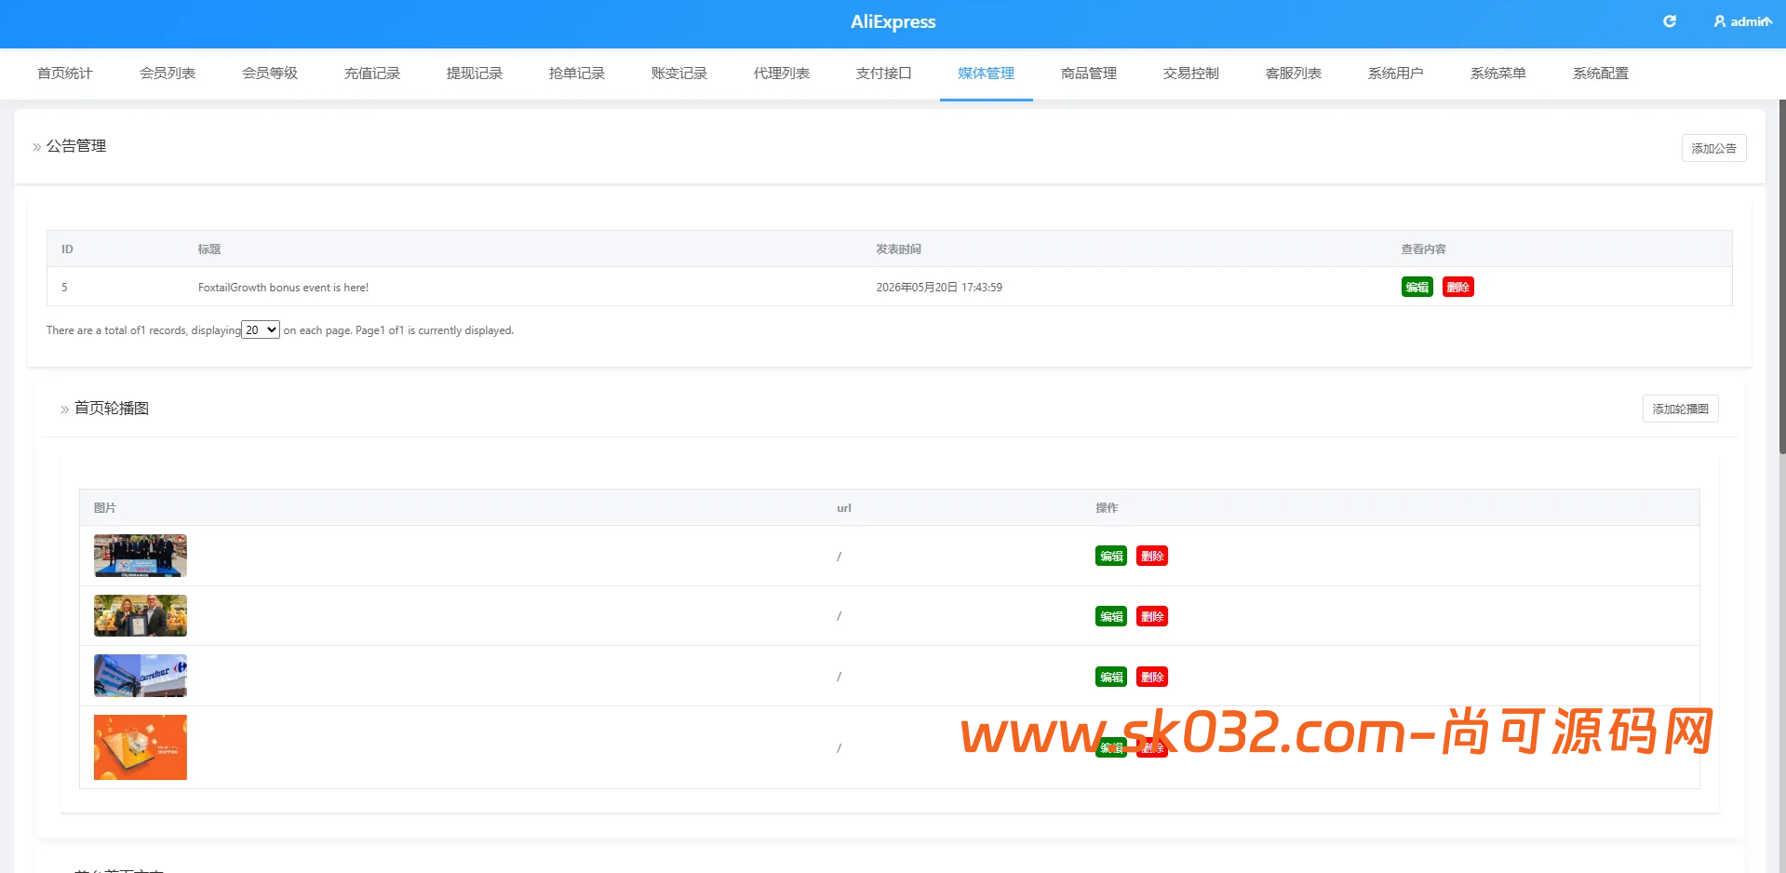Open the records-per-page dropdown showing 20
This screenshot has height=873, width=1786.
click(x=261, y=330)
